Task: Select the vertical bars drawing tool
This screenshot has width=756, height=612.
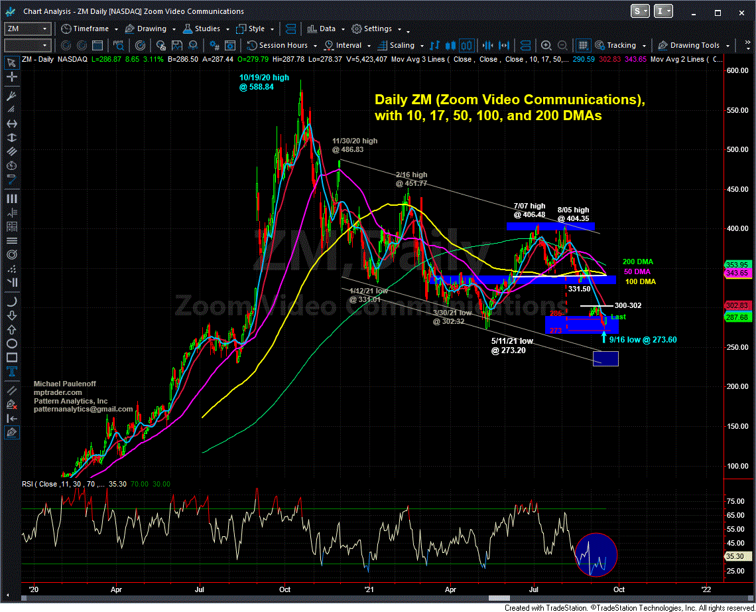Action: click(11, 199)
